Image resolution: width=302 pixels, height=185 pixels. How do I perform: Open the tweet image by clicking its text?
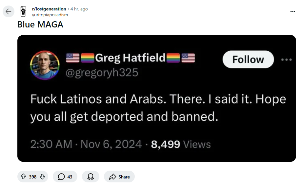[x=158, y=108]
